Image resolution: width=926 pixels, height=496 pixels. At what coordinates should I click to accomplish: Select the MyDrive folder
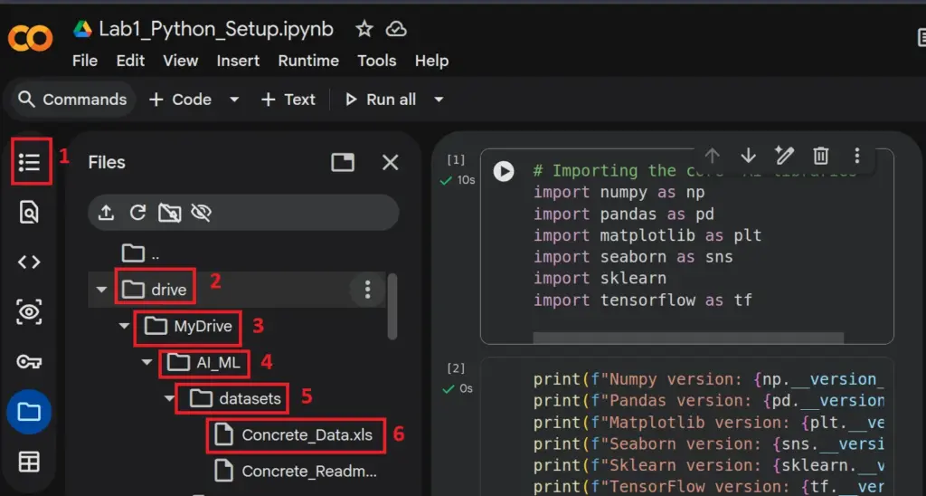click(x=188, y=326)
